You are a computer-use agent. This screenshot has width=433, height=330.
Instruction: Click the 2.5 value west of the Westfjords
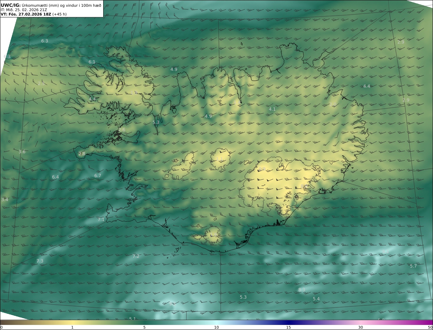tap(41, 83)
